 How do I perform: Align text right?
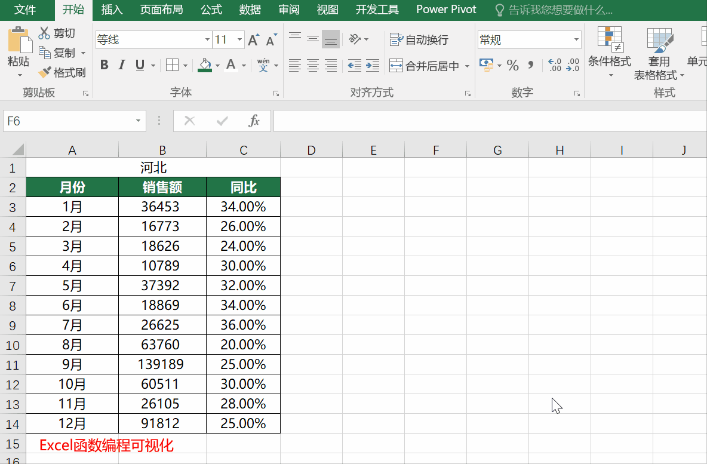(x=331, y=65)
